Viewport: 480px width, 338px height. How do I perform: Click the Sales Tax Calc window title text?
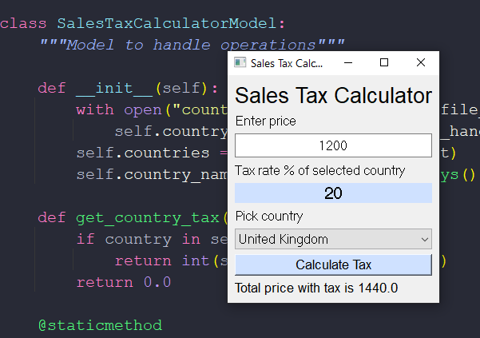(x=287, y=62)
